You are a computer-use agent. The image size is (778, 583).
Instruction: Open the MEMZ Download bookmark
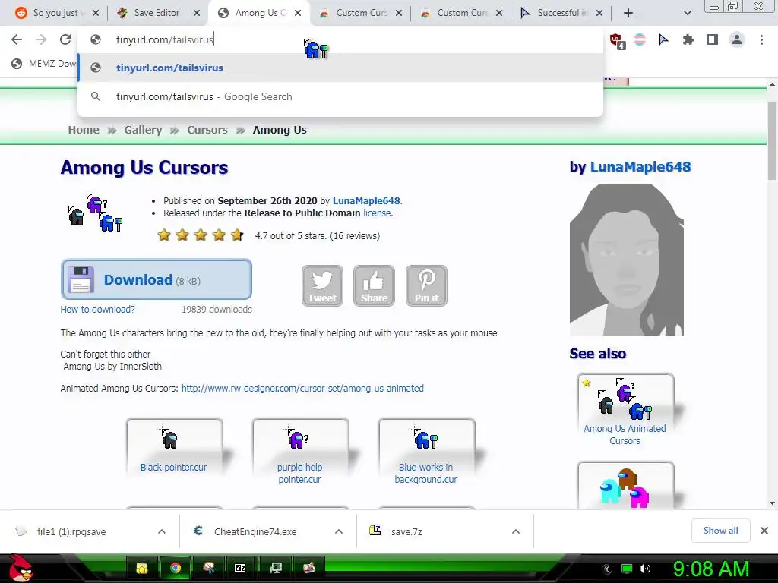(x=45, y=64)
